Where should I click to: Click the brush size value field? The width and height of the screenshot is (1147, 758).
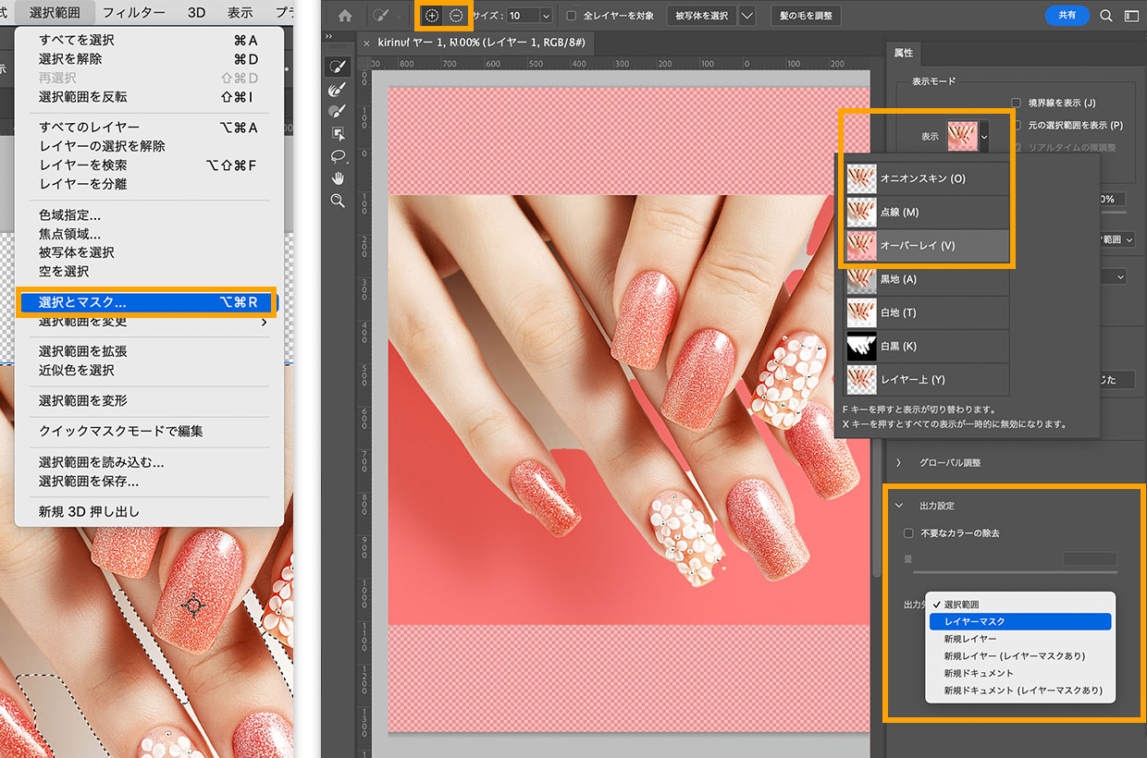522,16
